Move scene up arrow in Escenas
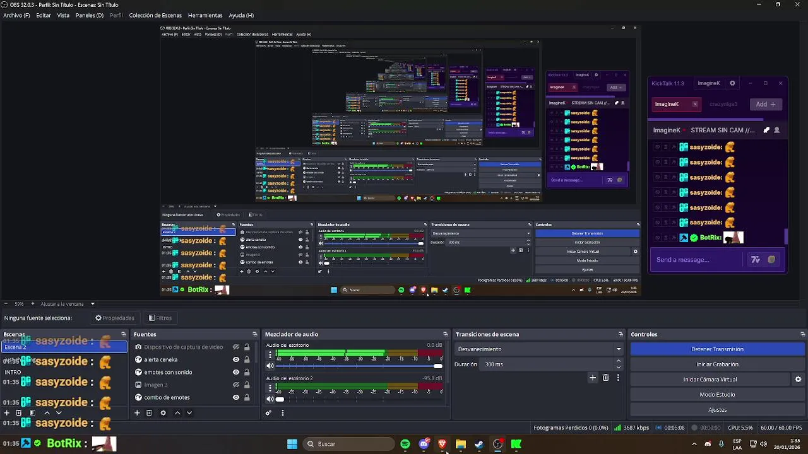 click(47, 413)
